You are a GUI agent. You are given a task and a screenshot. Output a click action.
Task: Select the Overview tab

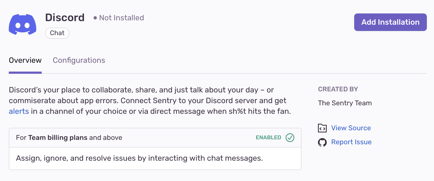tap(25, 60)
